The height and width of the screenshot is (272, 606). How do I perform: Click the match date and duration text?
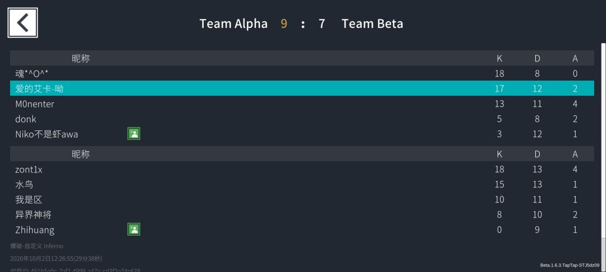pyautogui.click(x=56, y=259)
